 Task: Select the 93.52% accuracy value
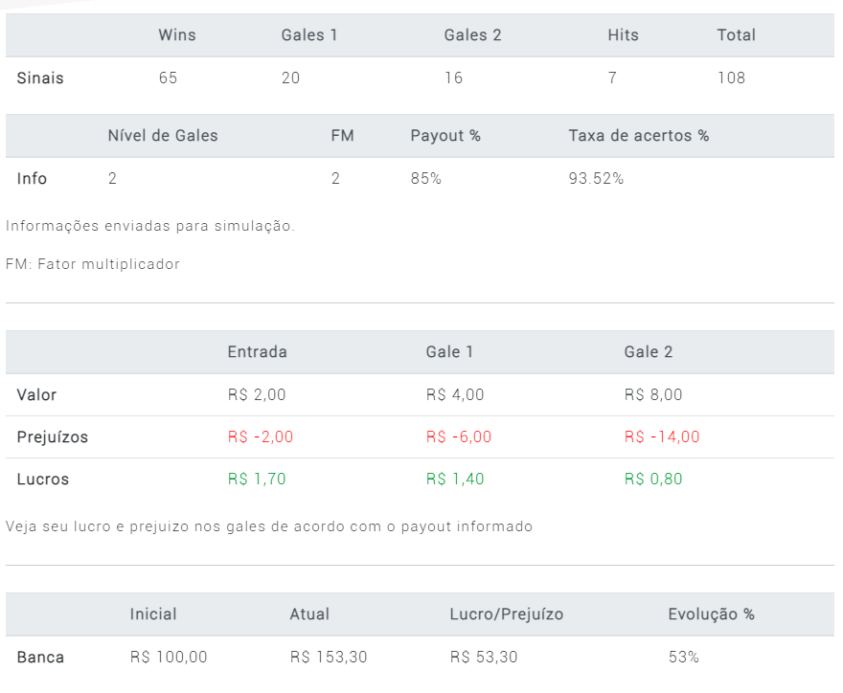pyautogui.click(x=596, y=178)
